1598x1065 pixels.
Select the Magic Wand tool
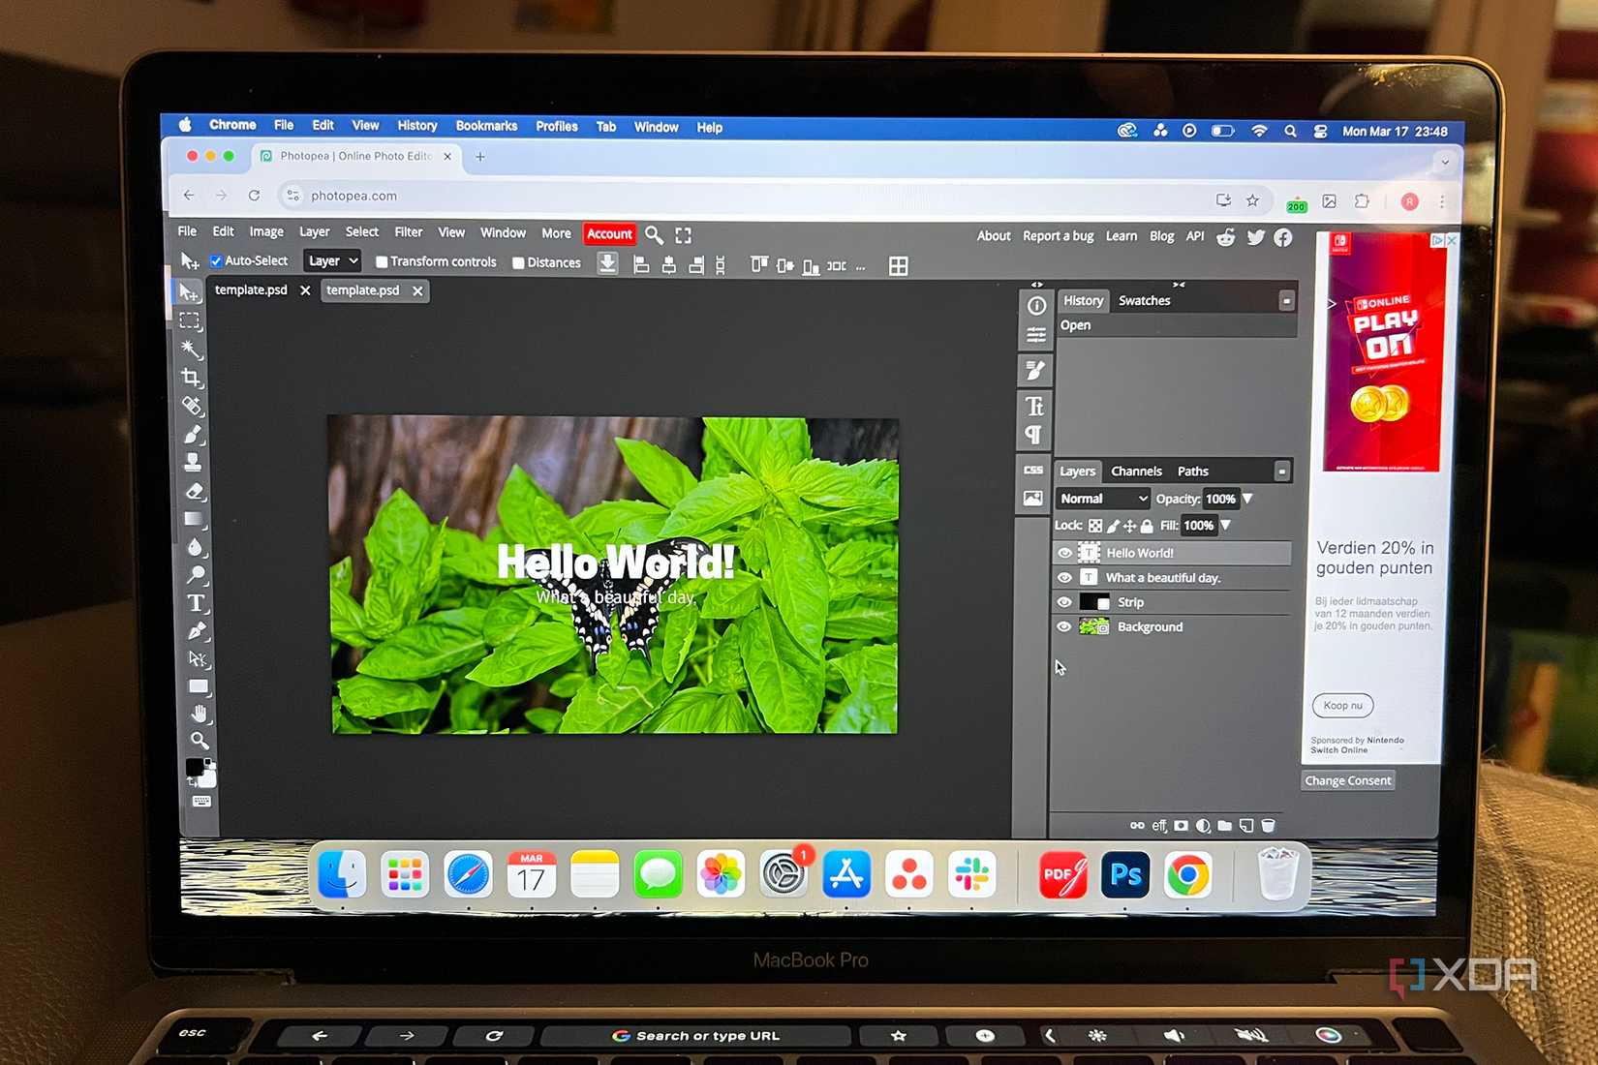coord(191,350)
